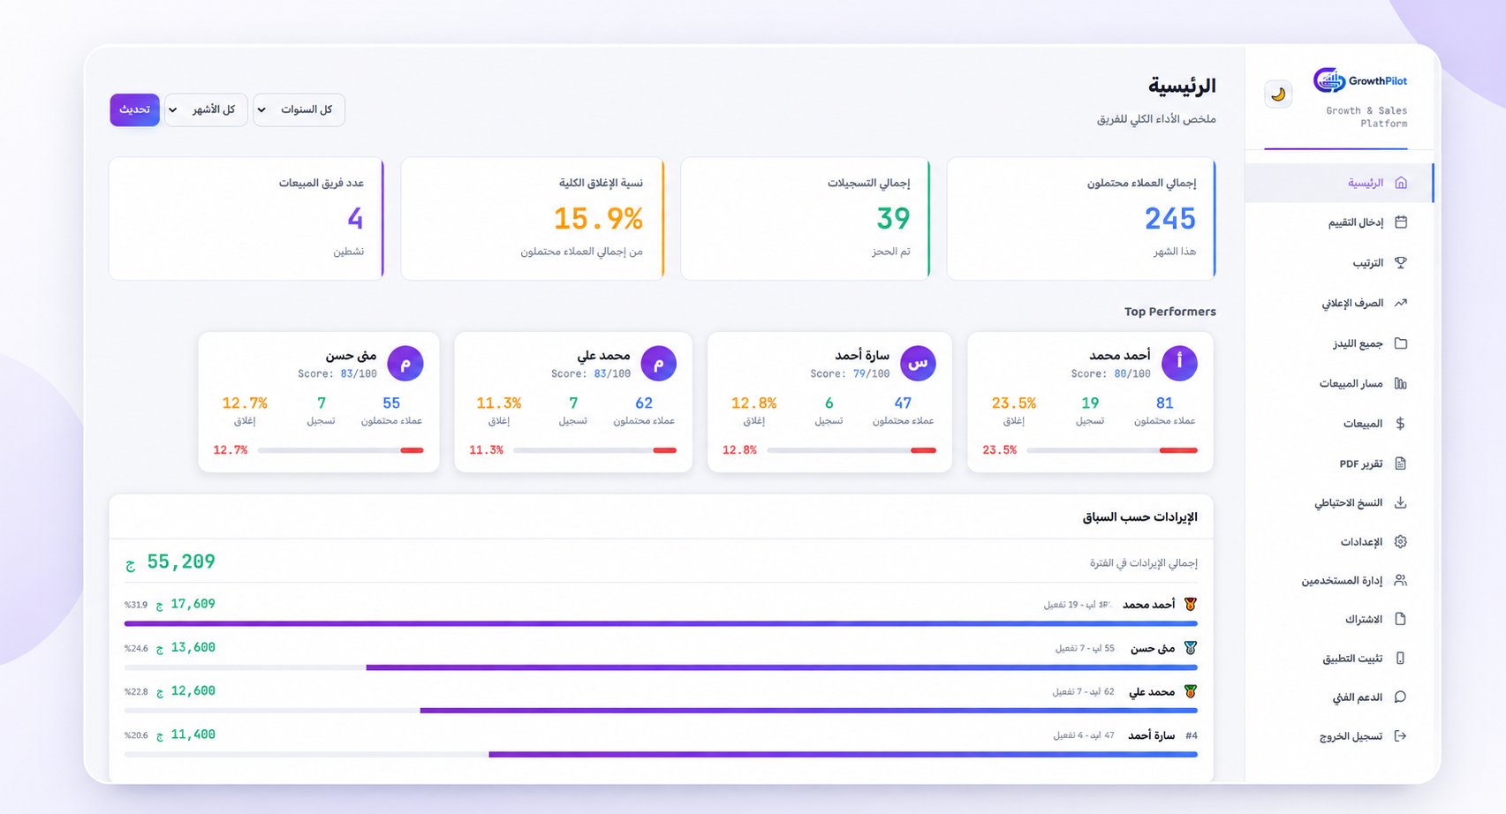
Task: Click the document icon for تقرير PDF
Action: click(x=1401, y=464)
